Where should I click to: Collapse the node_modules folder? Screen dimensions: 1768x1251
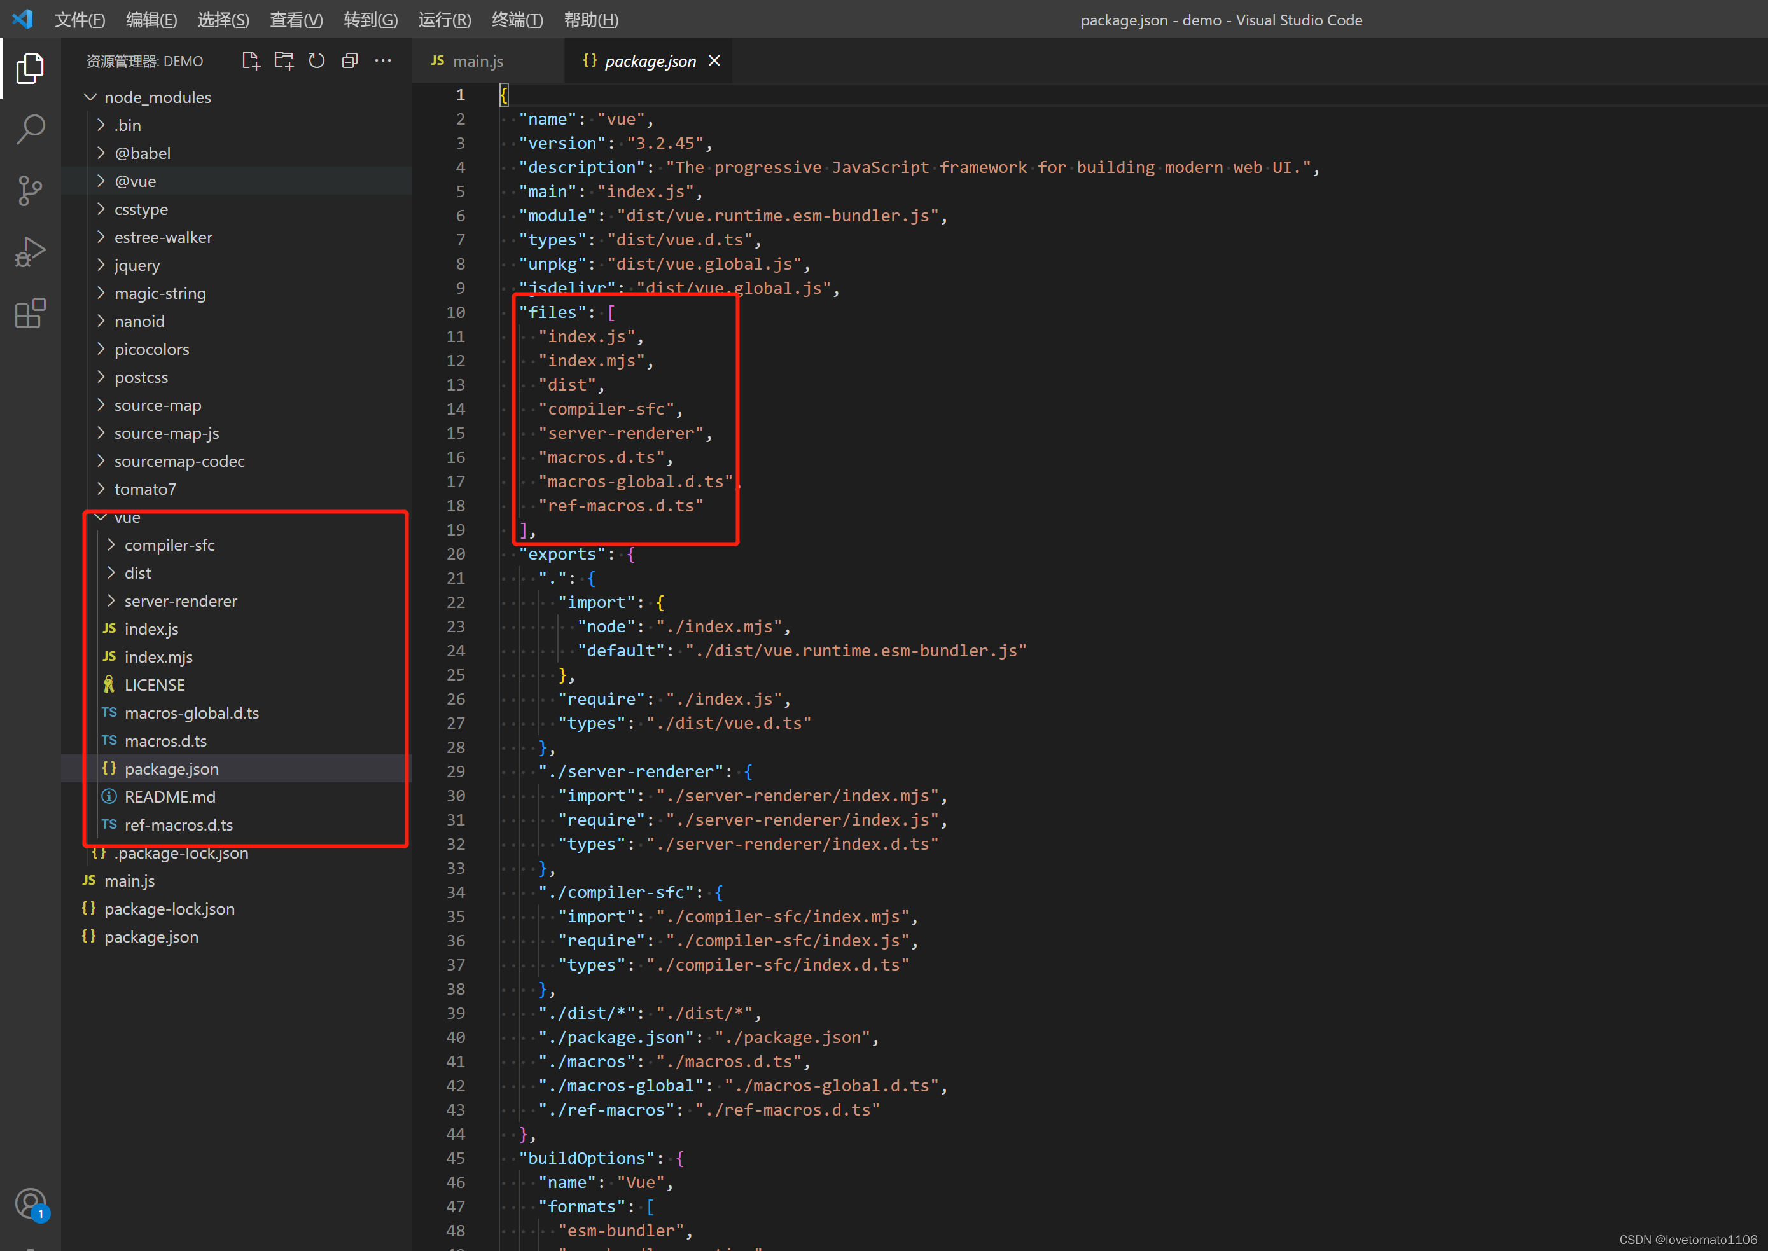click(237, 97)
